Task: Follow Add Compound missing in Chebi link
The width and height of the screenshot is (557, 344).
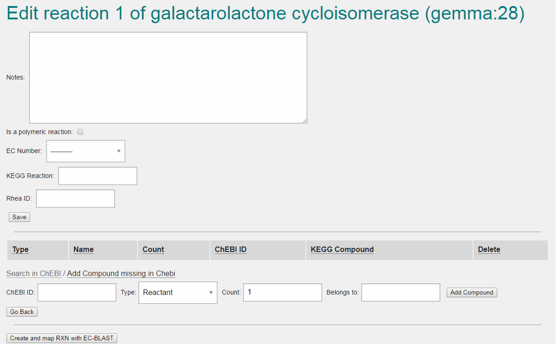Action: click(x=121, y=274)
